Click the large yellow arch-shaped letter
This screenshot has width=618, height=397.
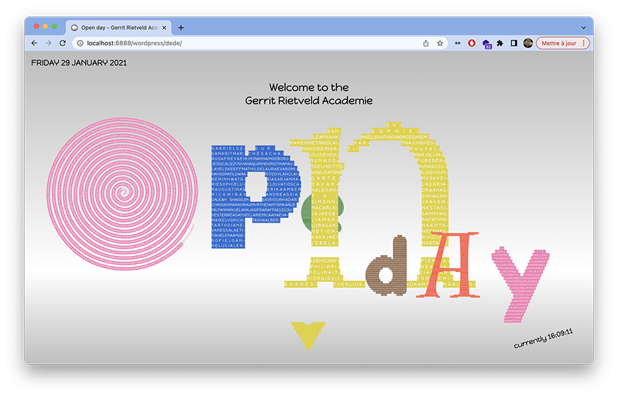coord(380,204)
